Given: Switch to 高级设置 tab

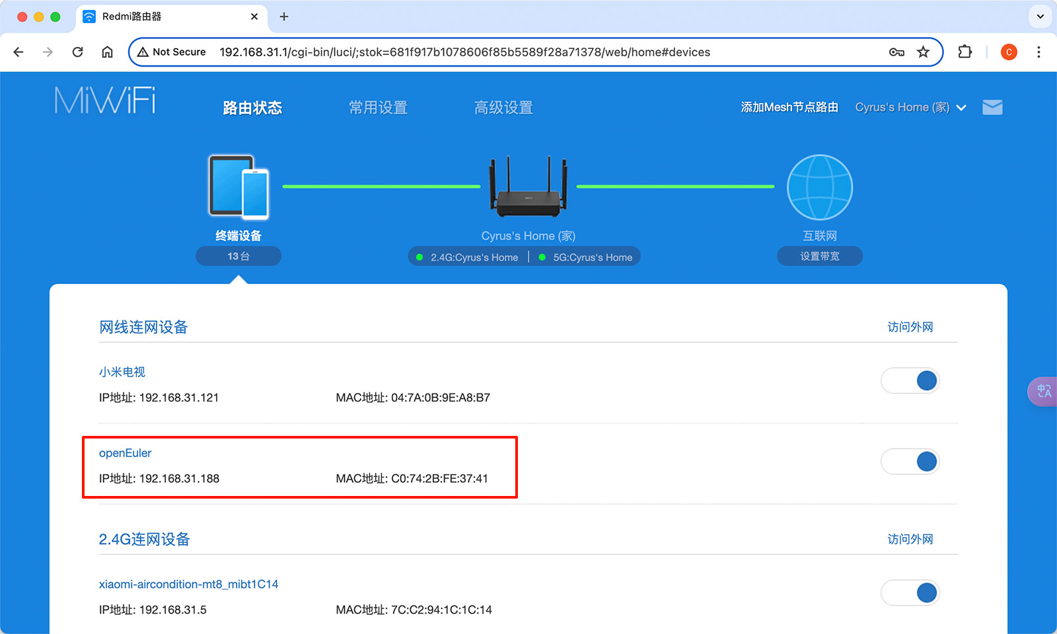Looking at the screenshot, I should (503, 108).
